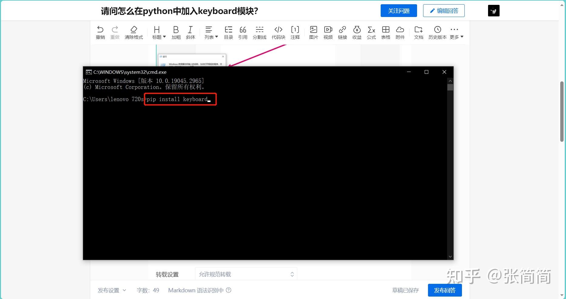The width and height of the screenshot is (566, 299).
Task: Insert a divider line with 分割线
Action: tap(259, 32)
